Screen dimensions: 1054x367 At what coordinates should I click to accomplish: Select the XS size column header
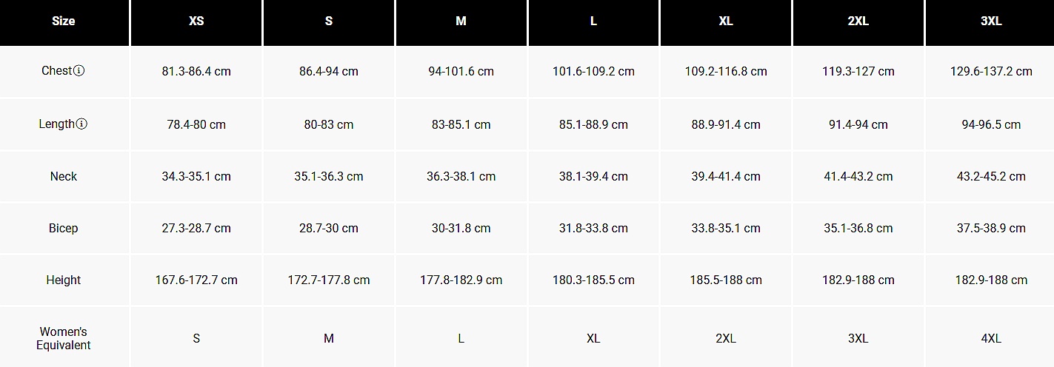coord(196,22)
